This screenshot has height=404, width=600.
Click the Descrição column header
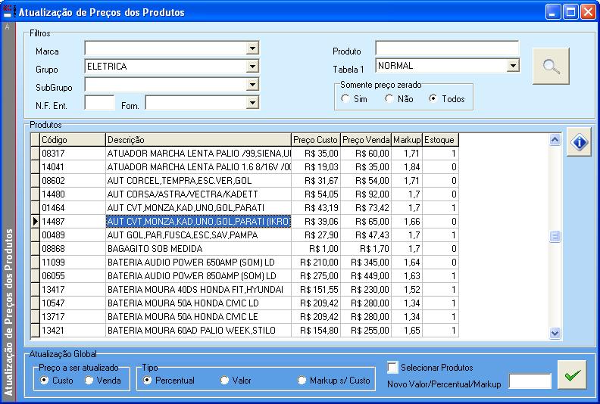click(198, 140)
